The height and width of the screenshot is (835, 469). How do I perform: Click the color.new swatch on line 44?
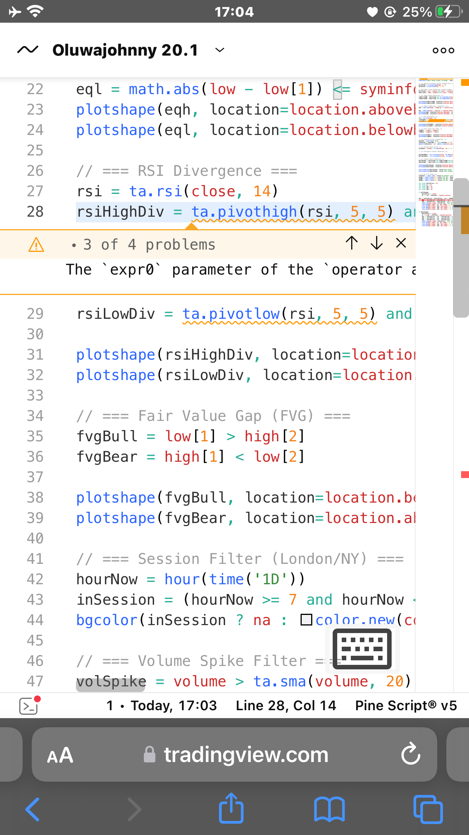pyautogui.click(x=306, y=620)
